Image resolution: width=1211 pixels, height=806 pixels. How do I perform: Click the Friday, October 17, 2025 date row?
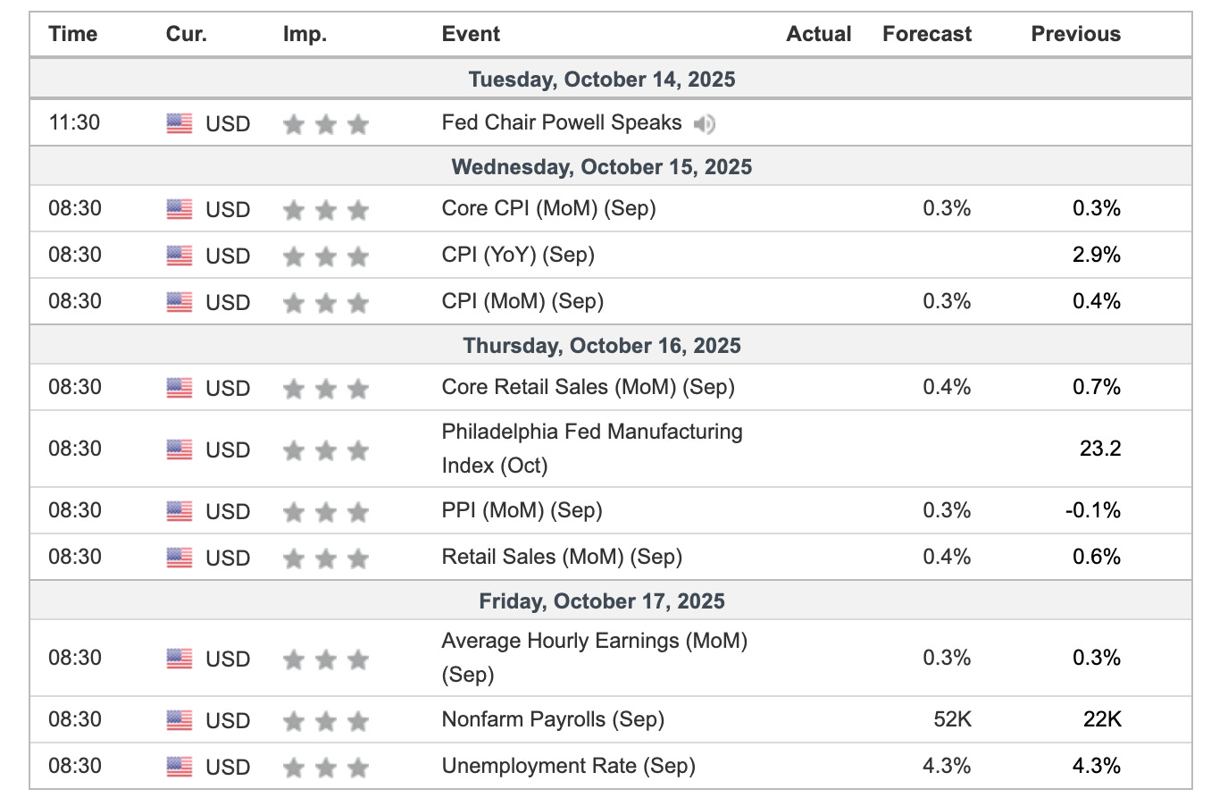pos(602,601)
